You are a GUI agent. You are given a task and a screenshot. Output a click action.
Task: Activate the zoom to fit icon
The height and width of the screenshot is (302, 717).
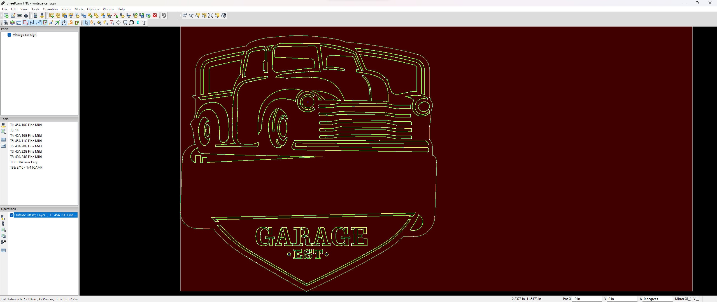point(211,15)
